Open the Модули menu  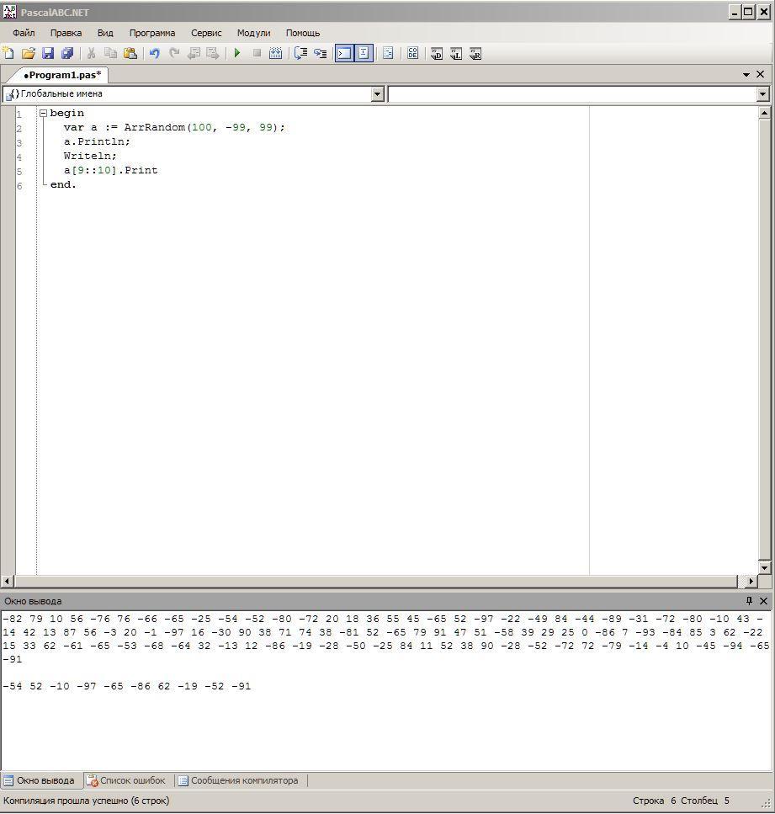pos(253,33)
